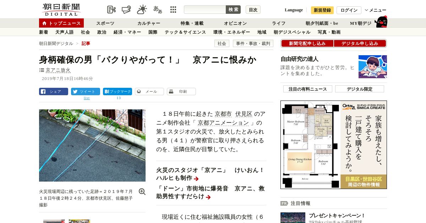
Task: Open the 政治 submenu item
Action: tap(102, 32)
